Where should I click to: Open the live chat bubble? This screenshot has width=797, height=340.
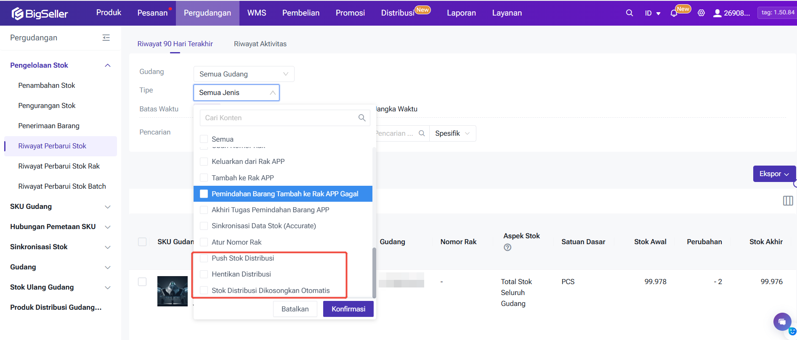782,322
